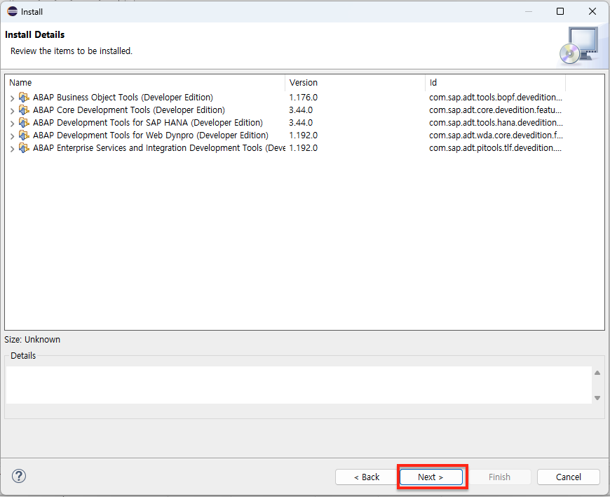
Task: Open help with the question mark icon
Action: coord(19,476)
